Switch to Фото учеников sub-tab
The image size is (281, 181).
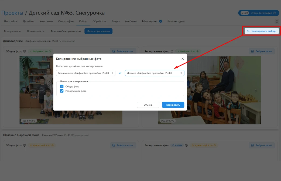tap(12, 31)
